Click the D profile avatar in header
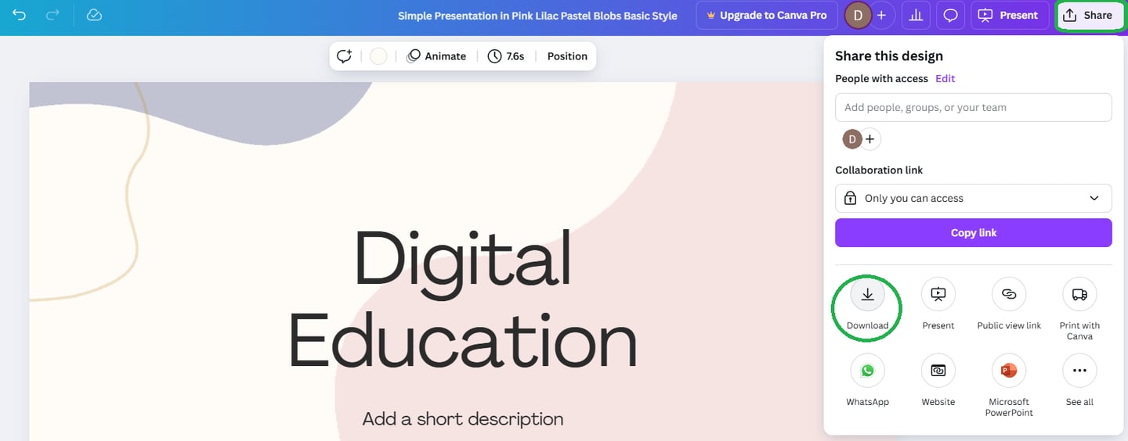 (859, 15)
